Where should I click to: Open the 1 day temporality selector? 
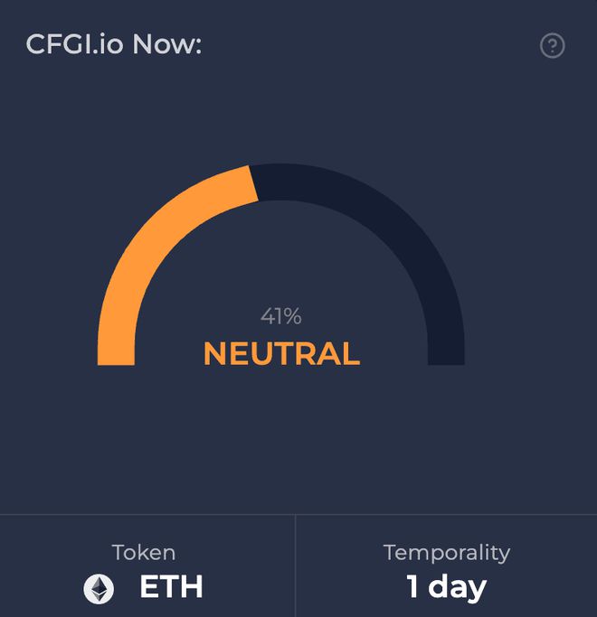point(446,587)
